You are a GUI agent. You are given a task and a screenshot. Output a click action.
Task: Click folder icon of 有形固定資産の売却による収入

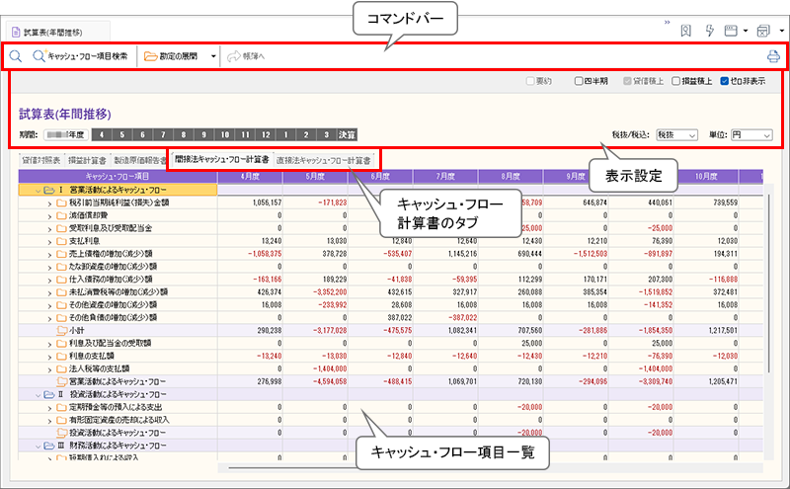tap(62, 420)
